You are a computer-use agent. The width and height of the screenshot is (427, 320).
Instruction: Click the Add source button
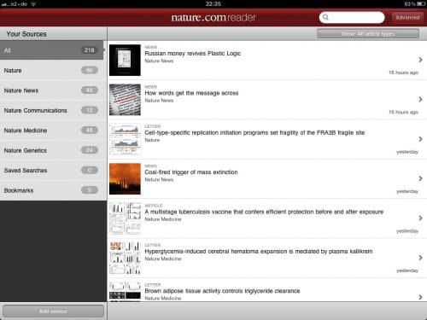pos(53,311)
